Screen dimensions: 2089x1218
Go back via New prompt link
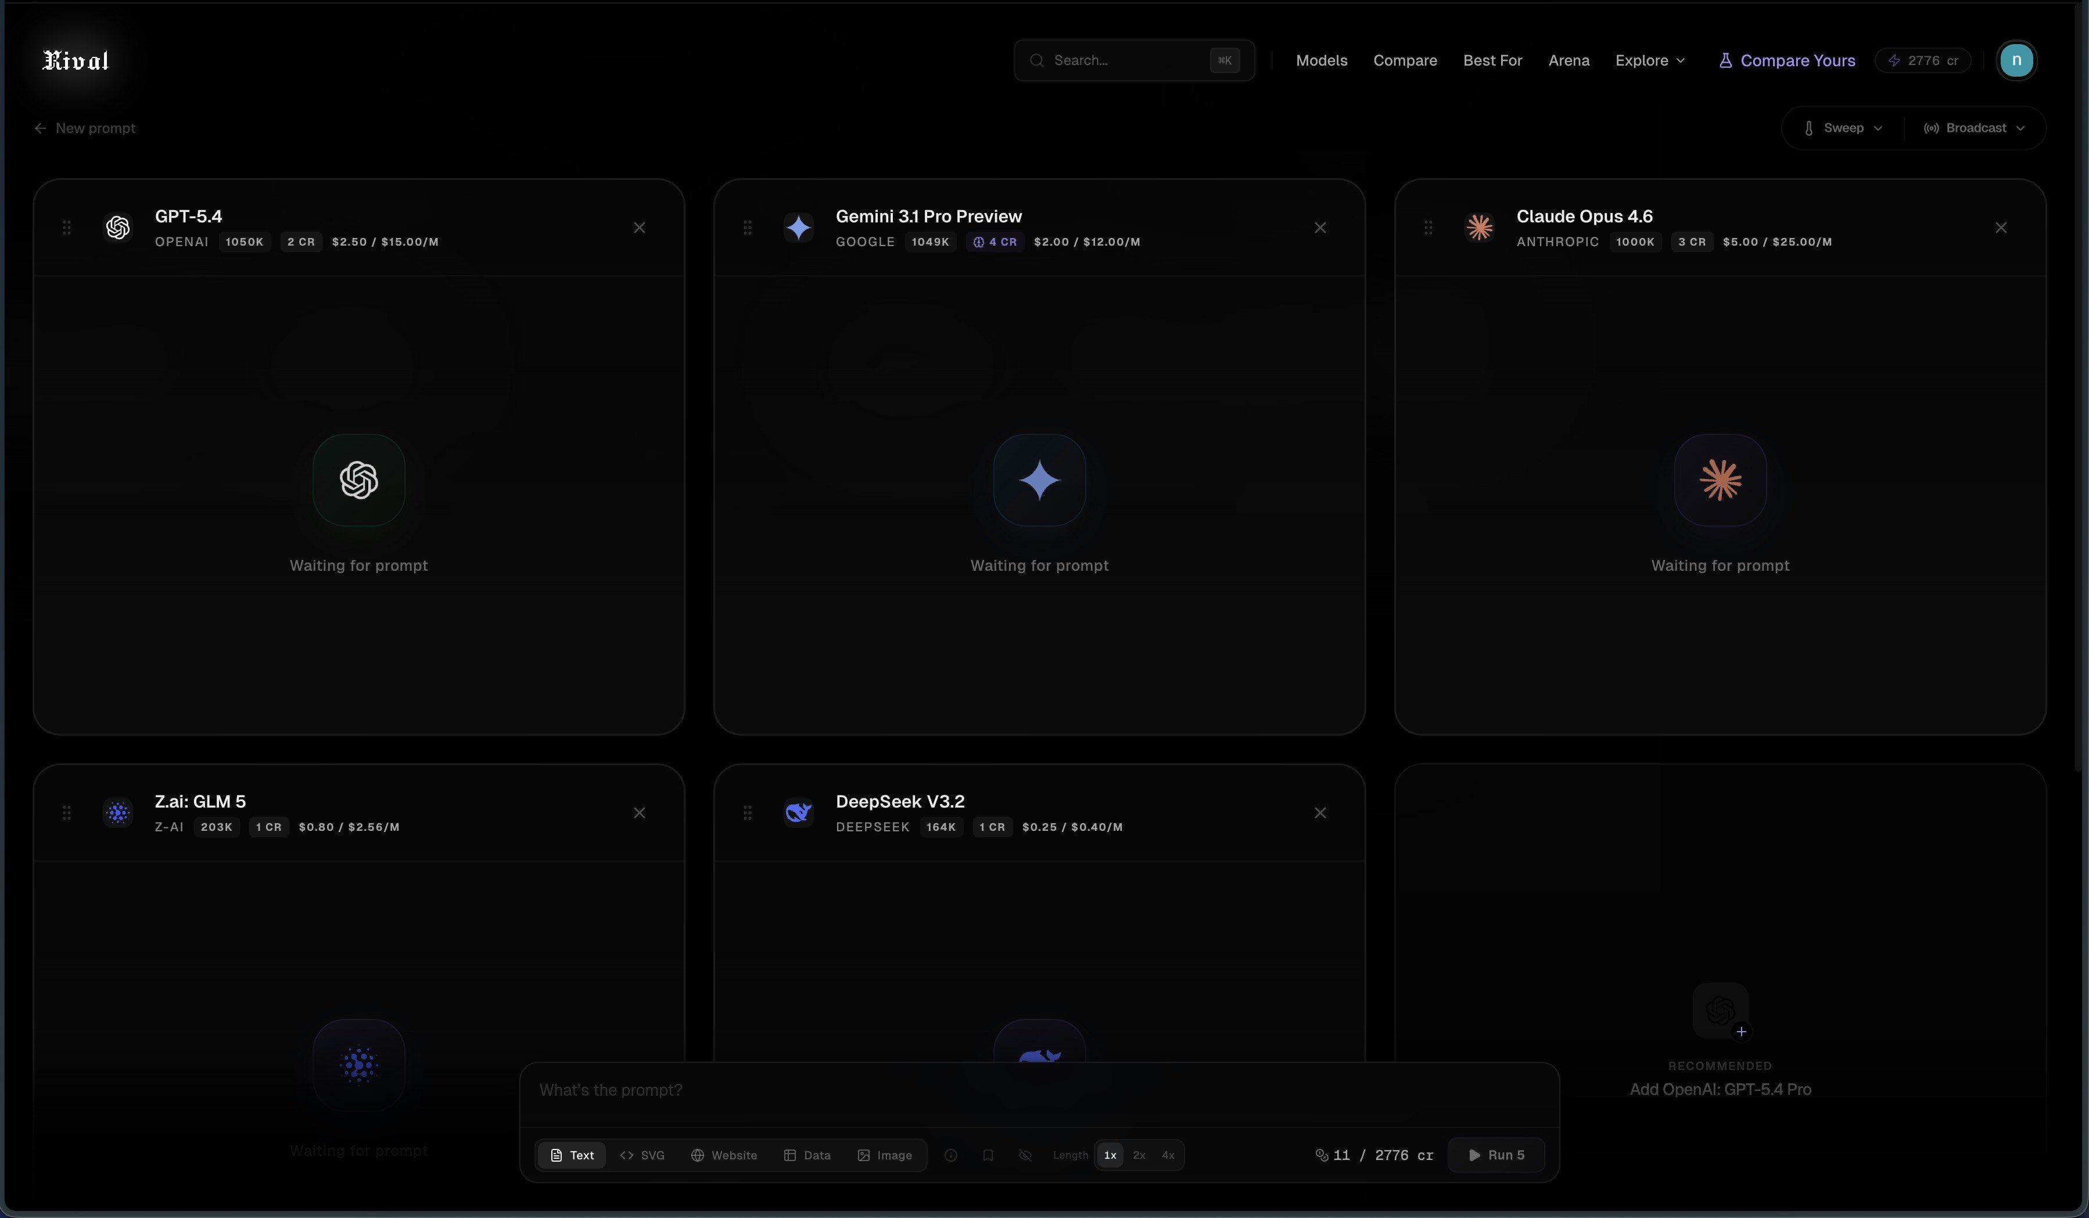pyautogui.click(x=85, y=128)
